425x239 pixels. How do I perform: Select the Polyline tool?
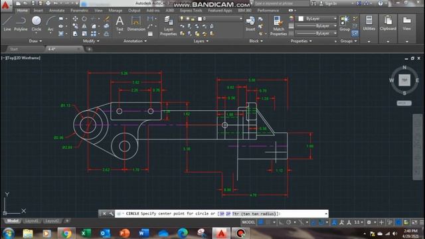pos(21,23)
